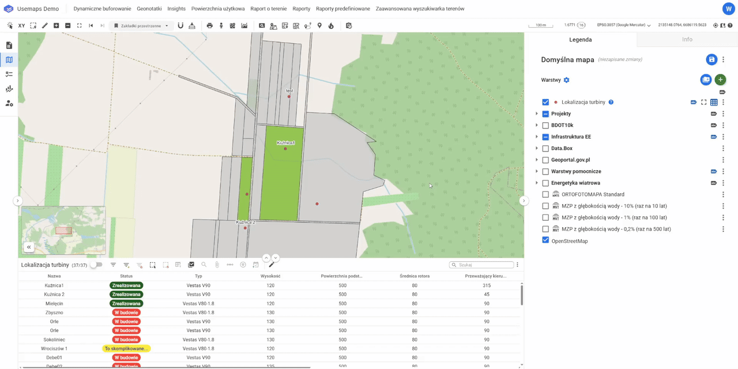
Task: Click the map pin marker tool
Action: [319, 26]
